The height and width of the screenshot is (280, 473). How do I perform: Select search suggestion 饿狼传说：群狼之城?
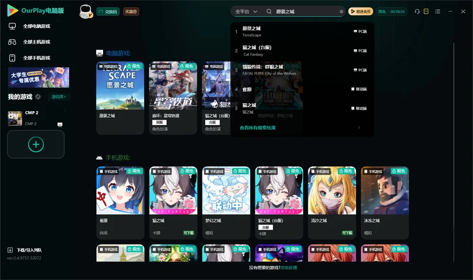pos(302,70)
